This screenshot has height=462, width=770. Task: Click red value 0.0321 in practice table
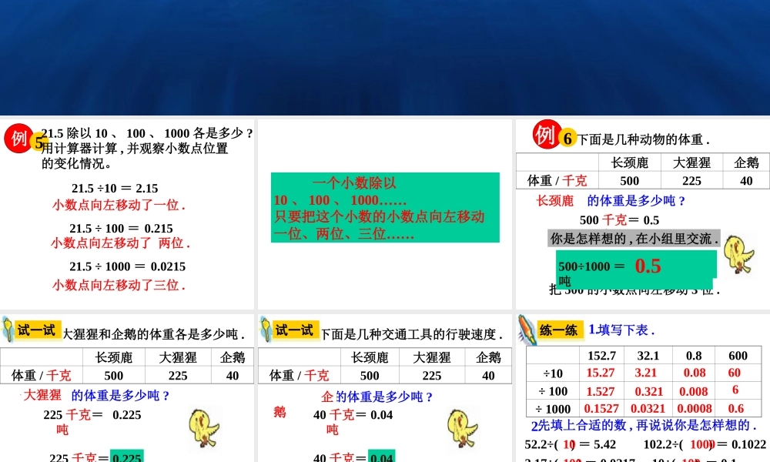(648, 408)
